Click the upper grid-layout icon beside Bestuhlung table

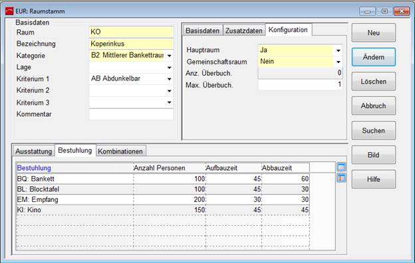pyautogui.click(x=341, y=167)
